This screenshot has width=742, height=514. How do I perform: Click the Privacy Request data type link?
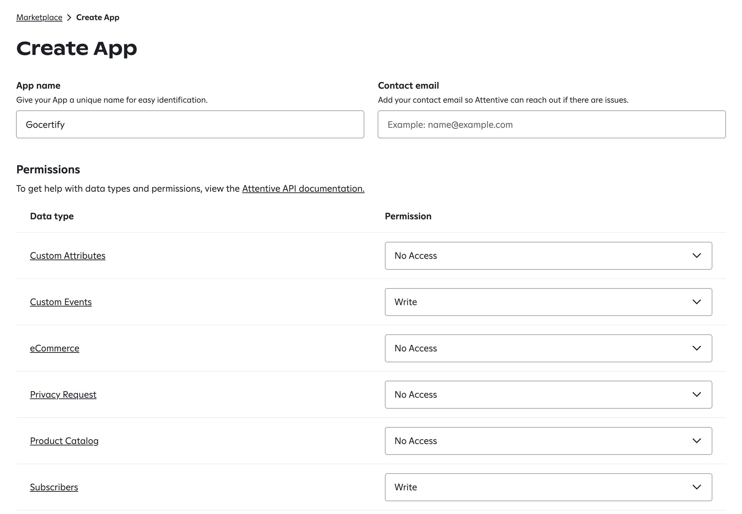pyautogui.click(x=63, y=394)
